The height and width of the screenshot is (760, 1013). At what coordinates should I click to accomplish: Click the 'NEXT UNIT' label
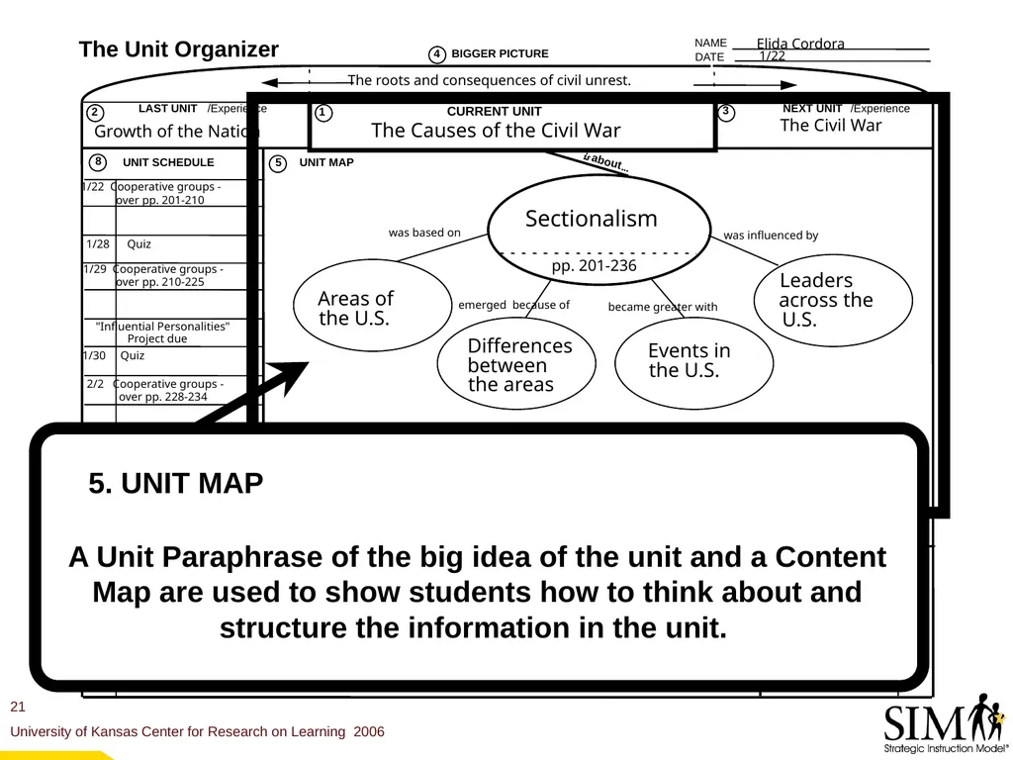(812, 109)
